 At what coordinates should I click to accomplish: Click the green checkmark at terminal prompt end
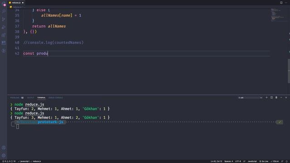[x=280, y=122]
